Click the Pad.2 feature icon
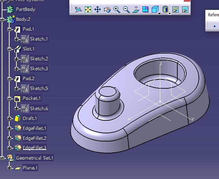 [x=18, y=79]
